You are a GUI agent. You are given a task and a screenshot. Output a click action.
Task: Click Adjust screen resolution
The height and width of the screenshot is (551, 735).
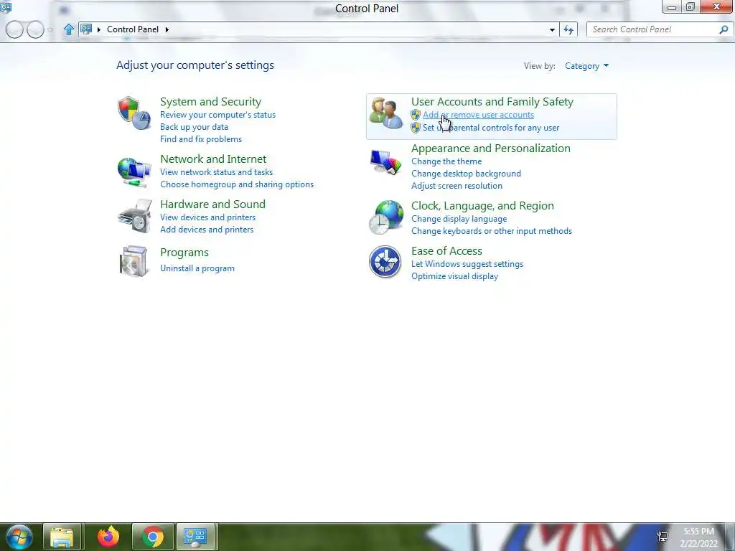point(457,186)
